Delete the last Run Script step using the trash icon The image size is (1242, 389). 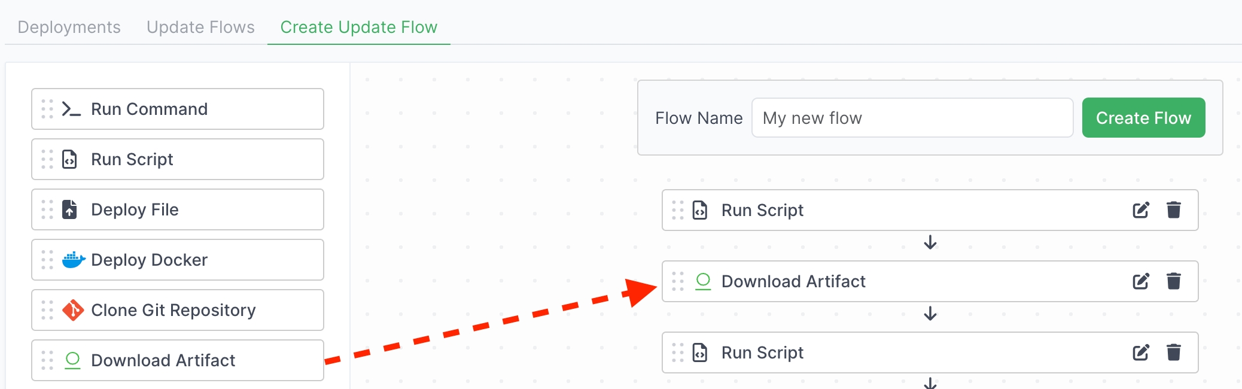click(x=1174, y=352)
